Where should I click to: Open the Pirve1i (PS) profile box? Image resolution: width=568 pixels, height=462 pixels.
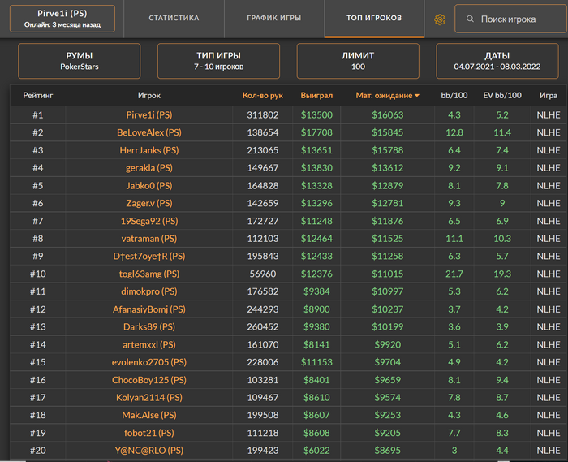tap(62, 19)
